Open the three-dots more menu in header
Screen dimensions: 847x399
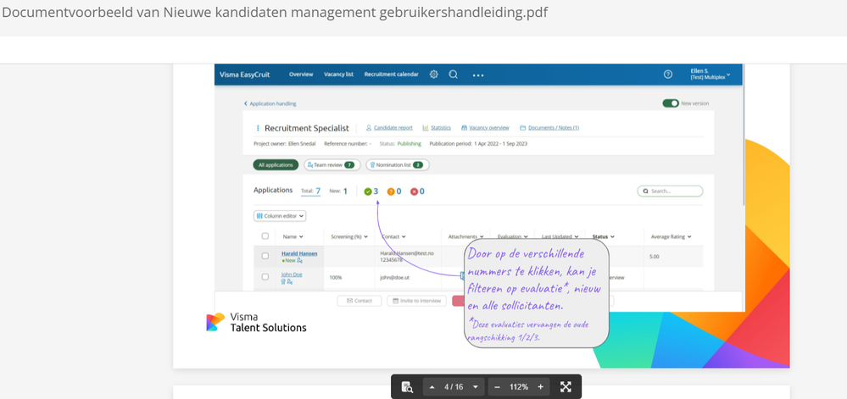click(478, 75)
